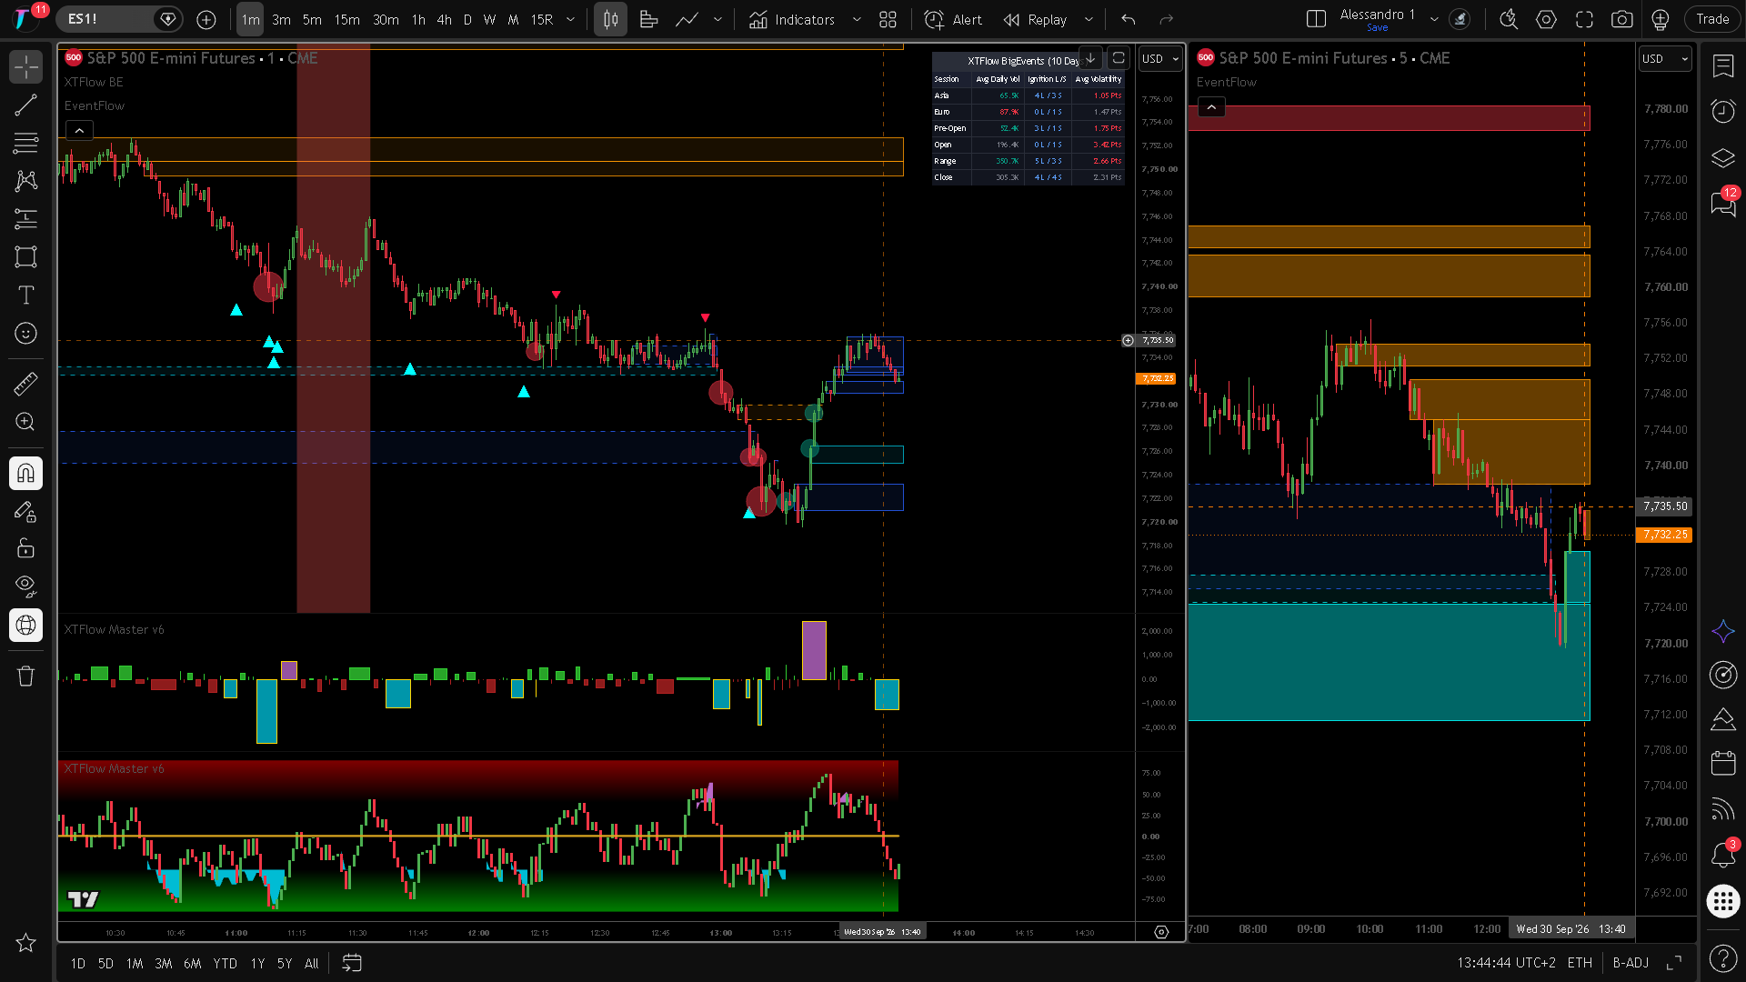Switch to the 15R range interval

pos(542,19)
